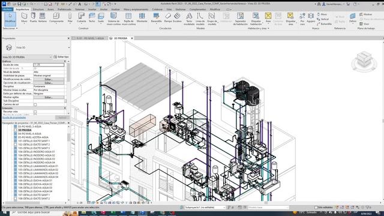Select the Rampa tool

pos(168,17)
